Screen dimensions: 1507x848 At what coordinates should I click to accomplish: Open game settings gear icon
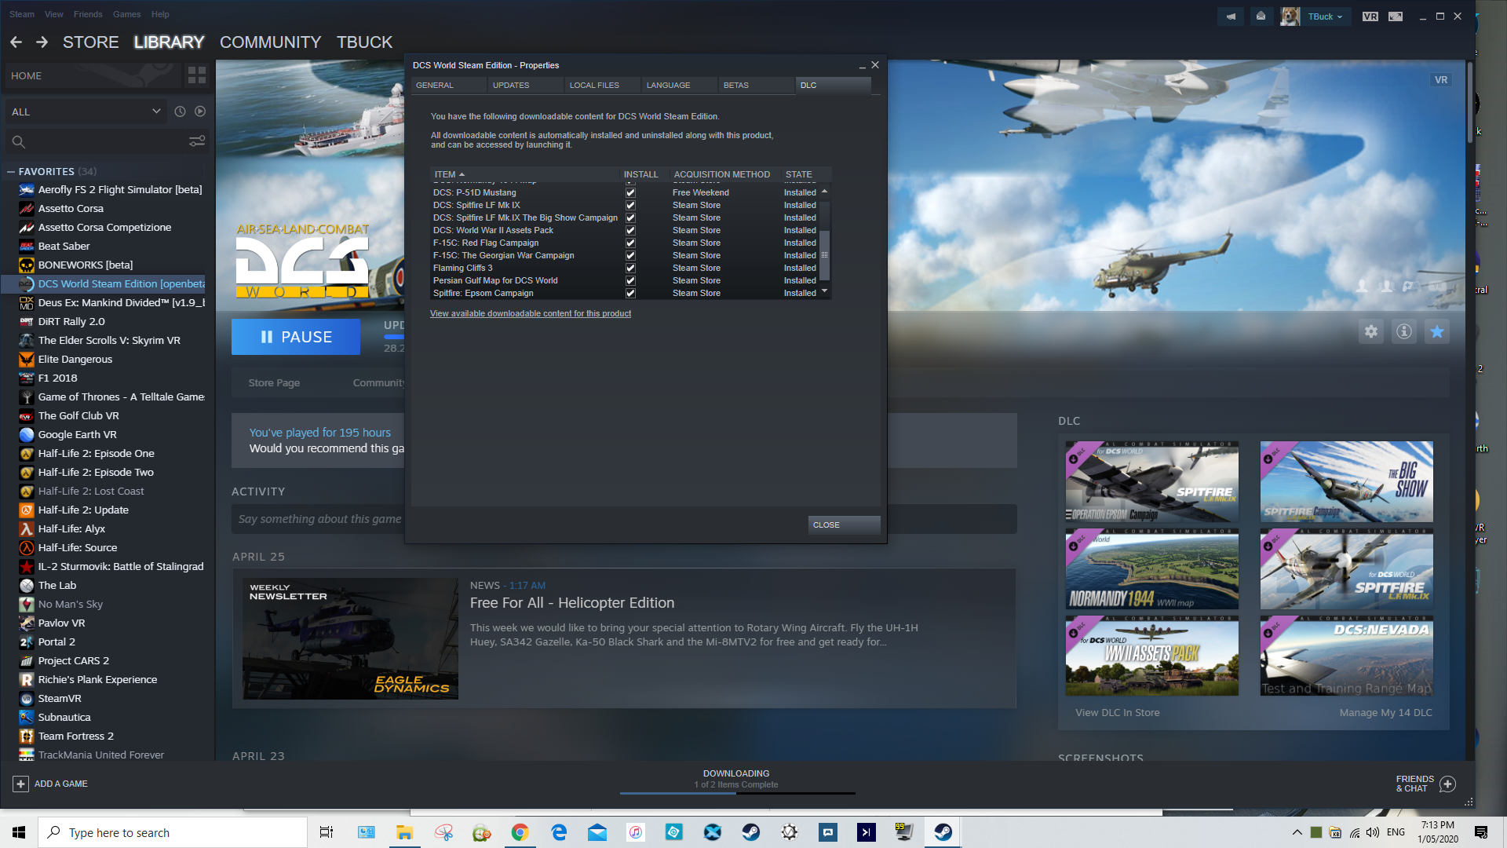click(1371, 331)
